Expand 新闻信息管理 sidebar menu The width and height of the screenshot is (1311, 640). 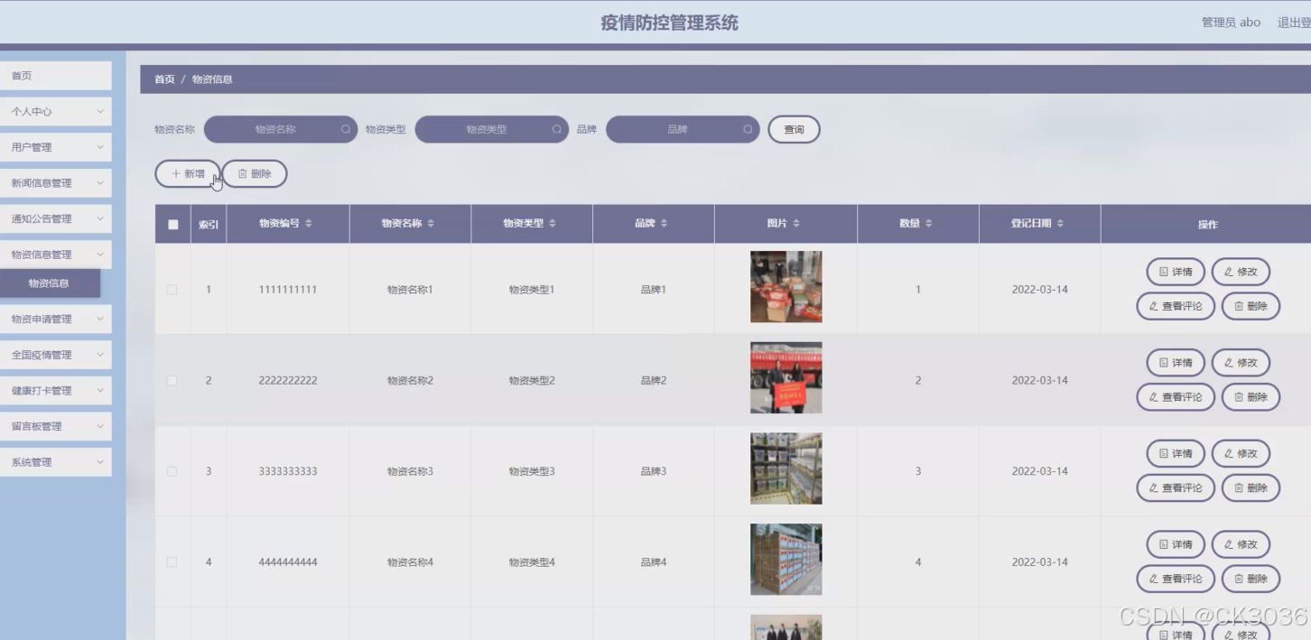(56, 183)
